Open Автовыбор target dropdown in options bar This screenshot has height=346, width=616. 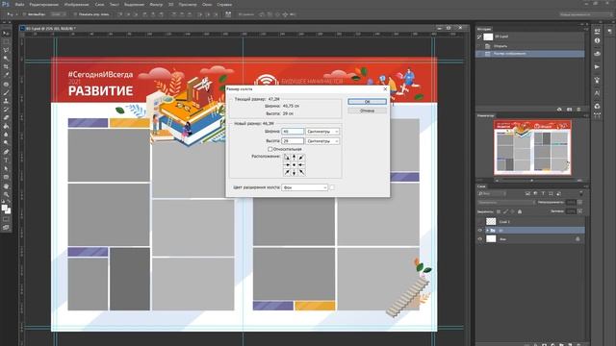pyautogui.click(x=59, y=14)
